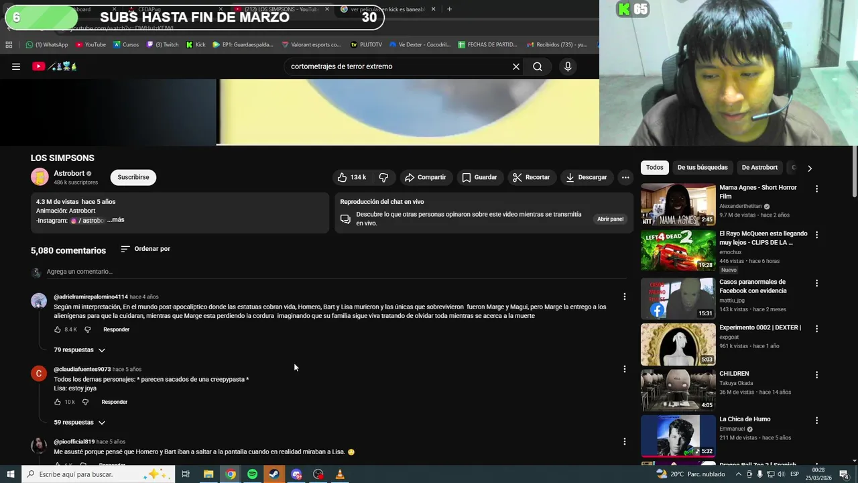Show more filter chips with right arrow
Viewport: 858px width, 483px height.
click(x=809, y=168)
